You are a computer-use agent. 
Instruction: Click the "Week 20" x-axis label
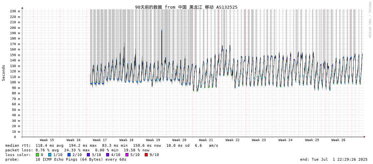click(179, 140)
